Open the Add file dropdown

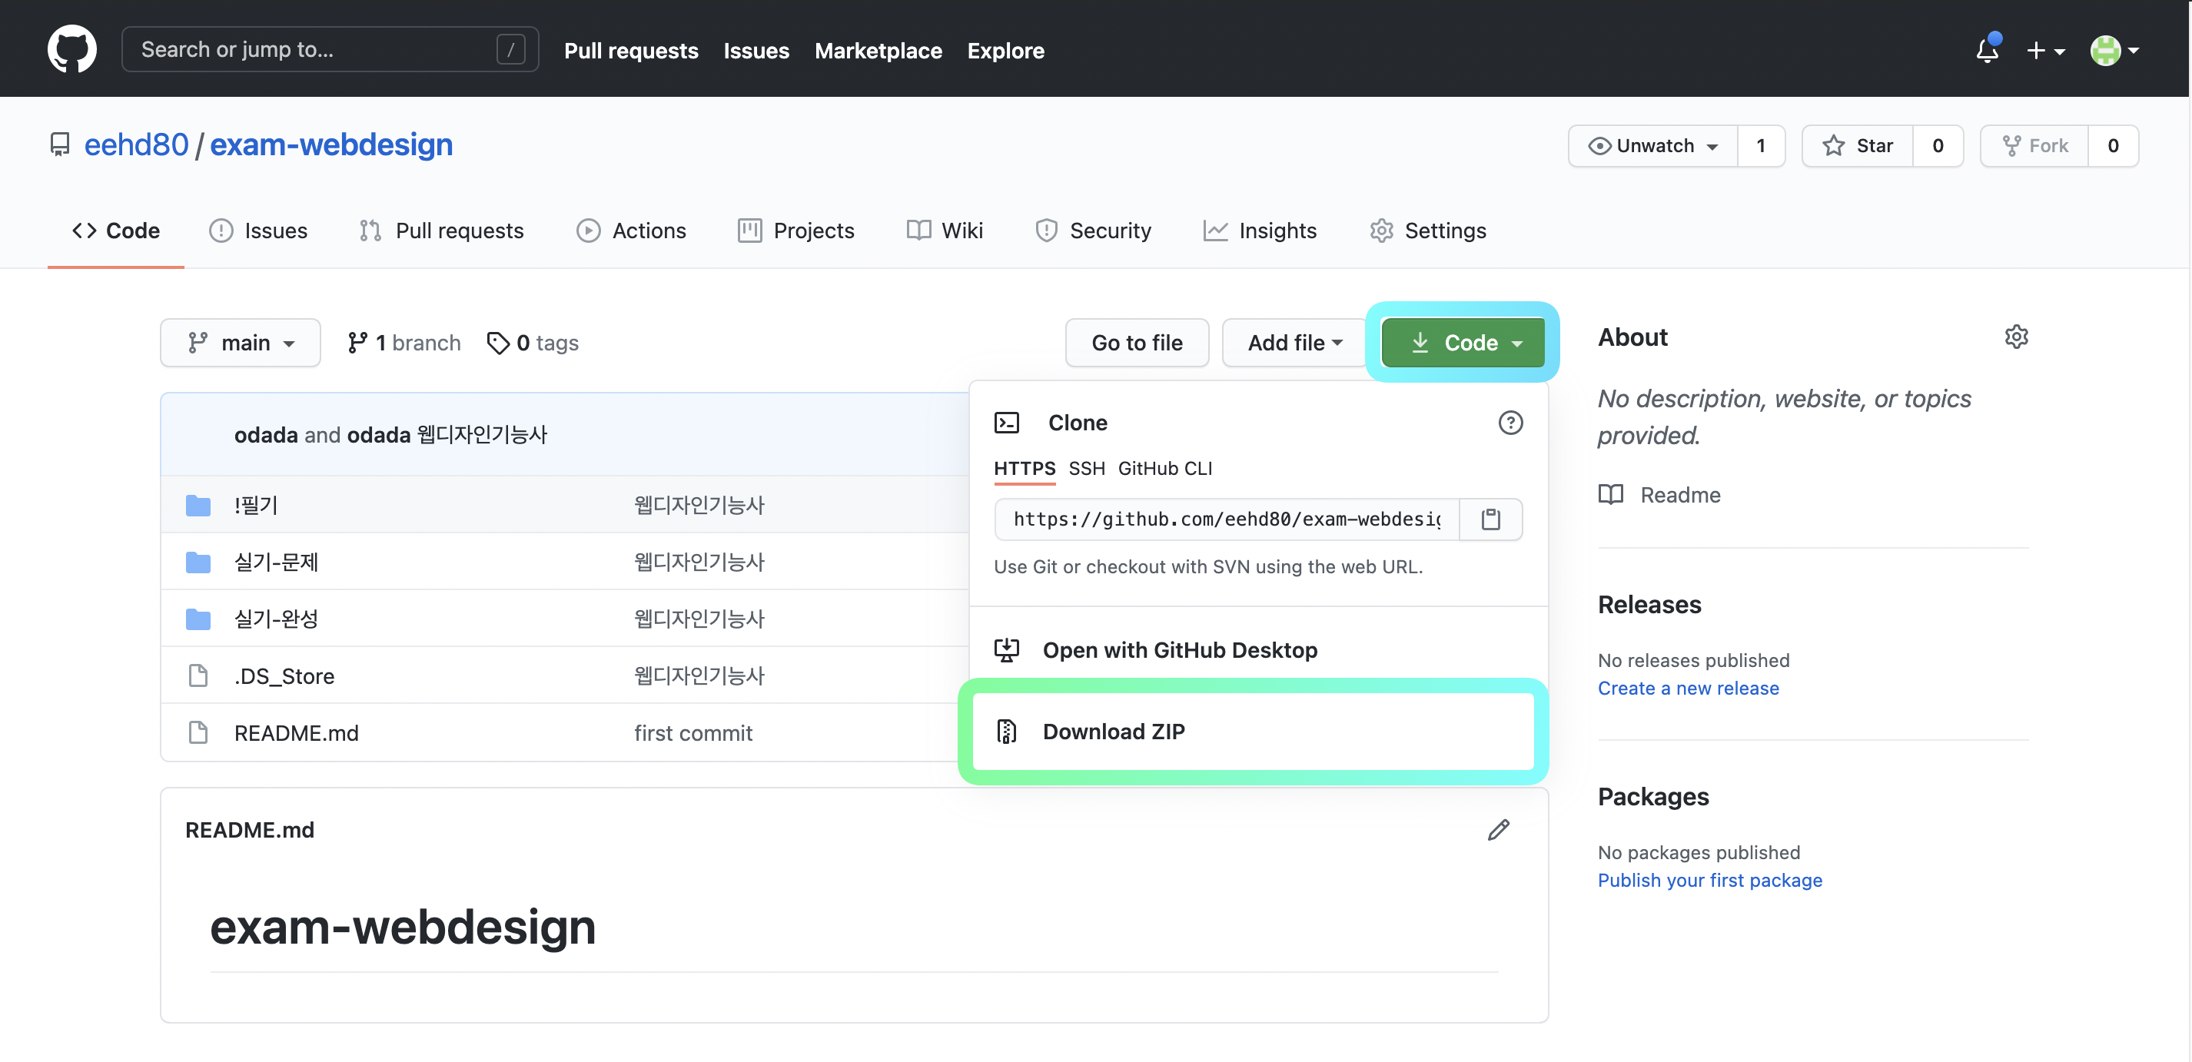point(1294,343)
